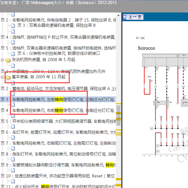Open 页 9 : 车窗玻璃刮水器间歇运行调节器
Screen dimensions: 188x188
coord(58,165)
